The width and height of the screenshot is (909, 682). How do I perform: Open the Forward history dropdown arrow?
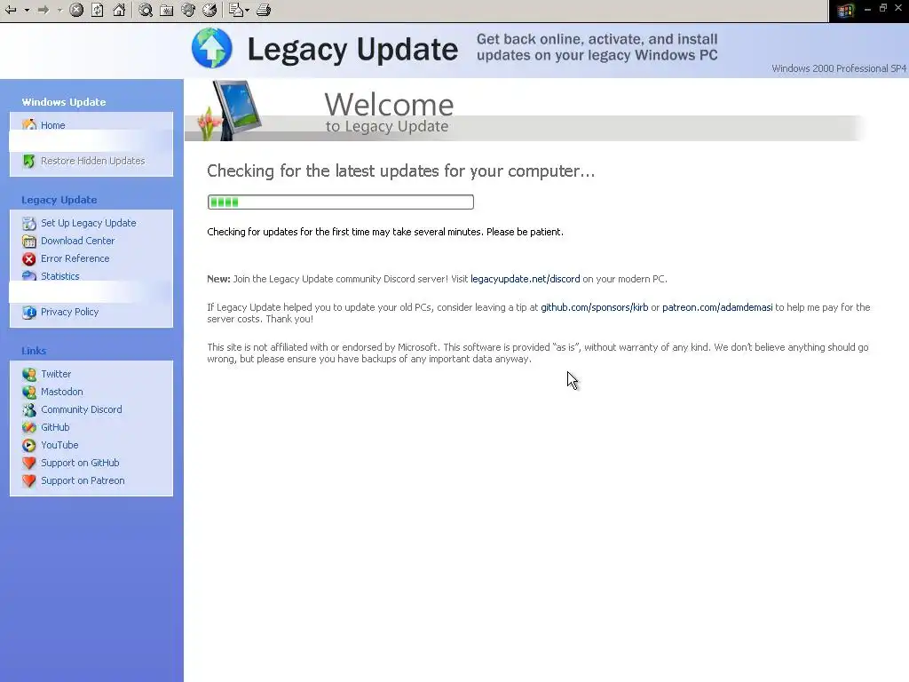[x=59, y=10]
